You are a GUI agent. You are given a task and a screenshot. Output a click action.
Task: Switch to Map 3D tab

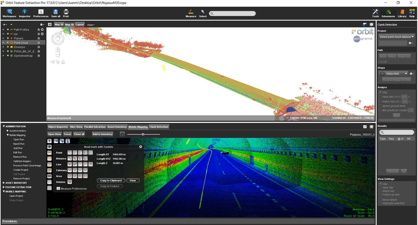(69, 24)
